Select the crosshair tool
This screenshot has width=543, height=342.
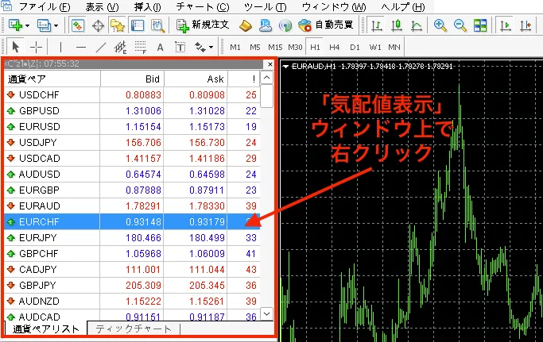[x=36, y=47]
